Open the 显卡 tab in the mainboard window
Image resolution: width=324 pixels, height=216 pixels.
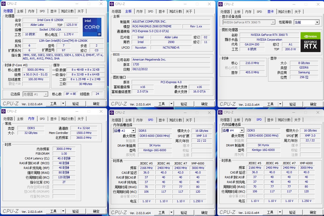[162, 11]
